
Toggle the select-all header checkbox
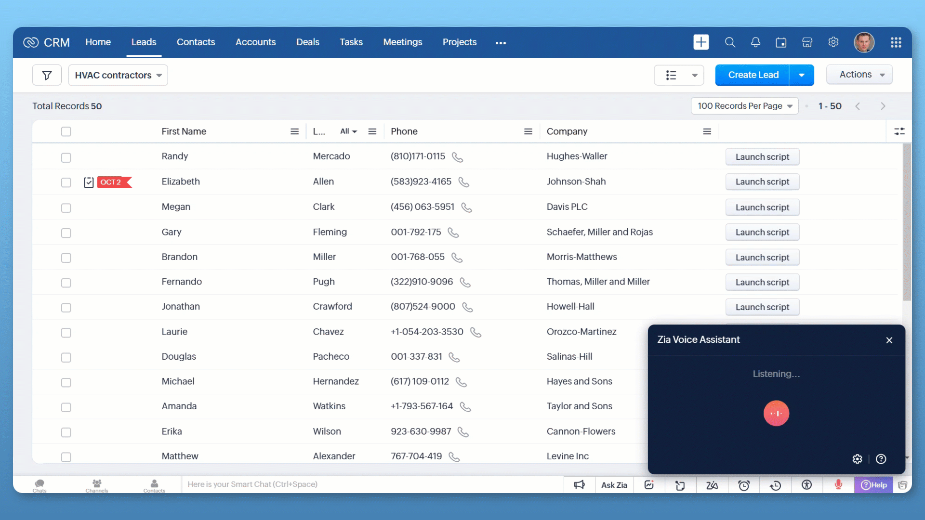coord(66,131)
